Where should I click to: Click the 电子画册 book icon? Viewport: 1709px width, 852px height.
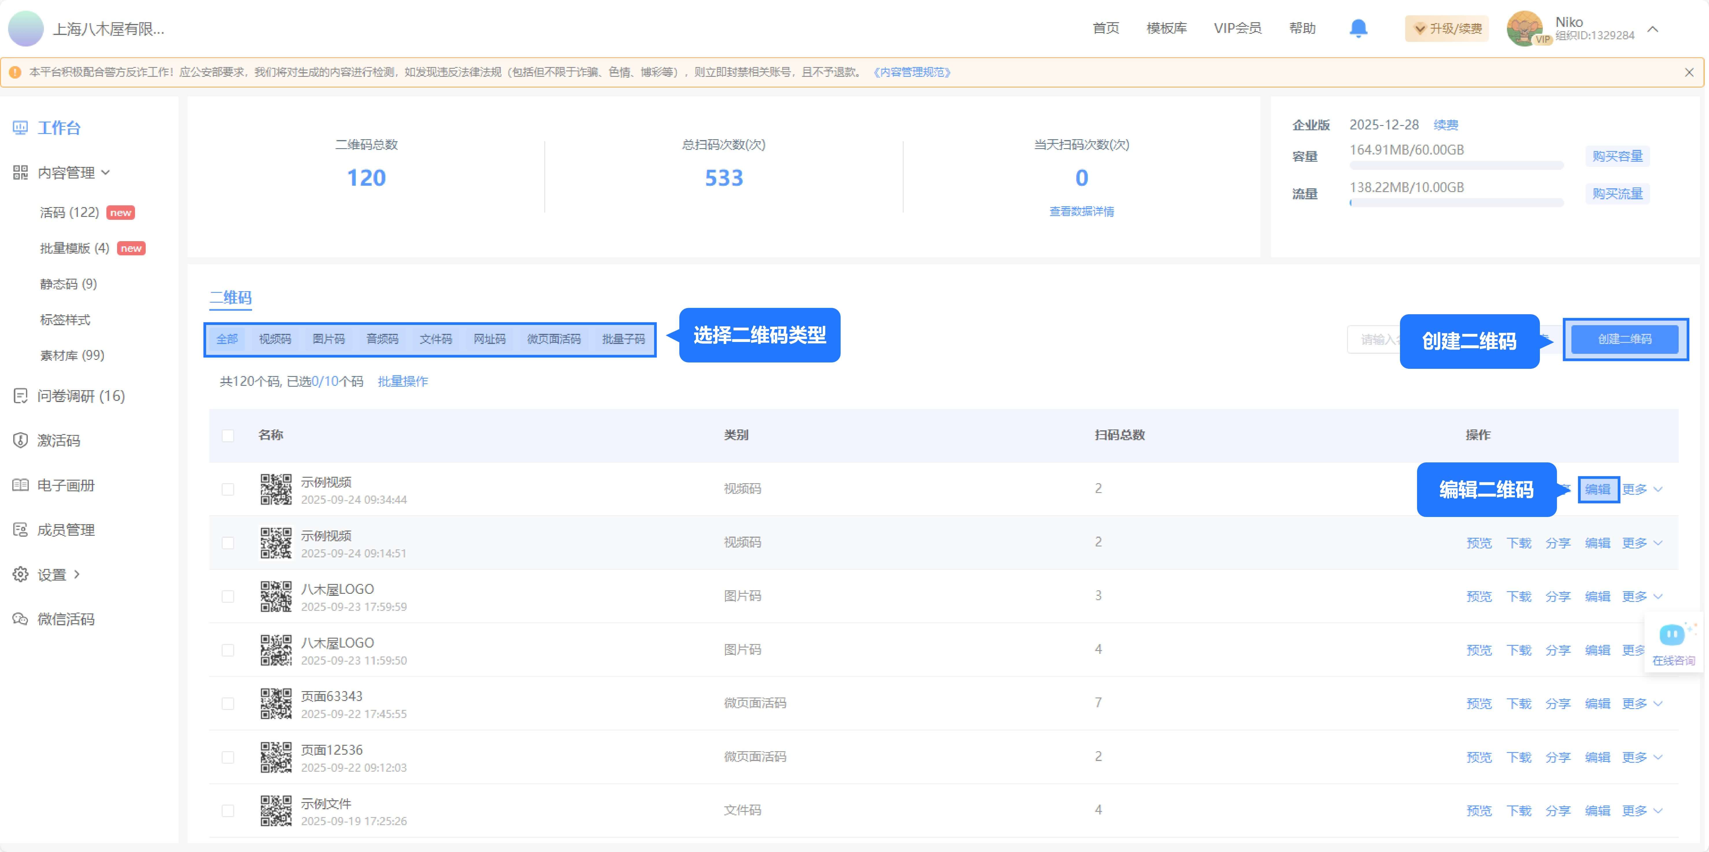click(21, 485)
